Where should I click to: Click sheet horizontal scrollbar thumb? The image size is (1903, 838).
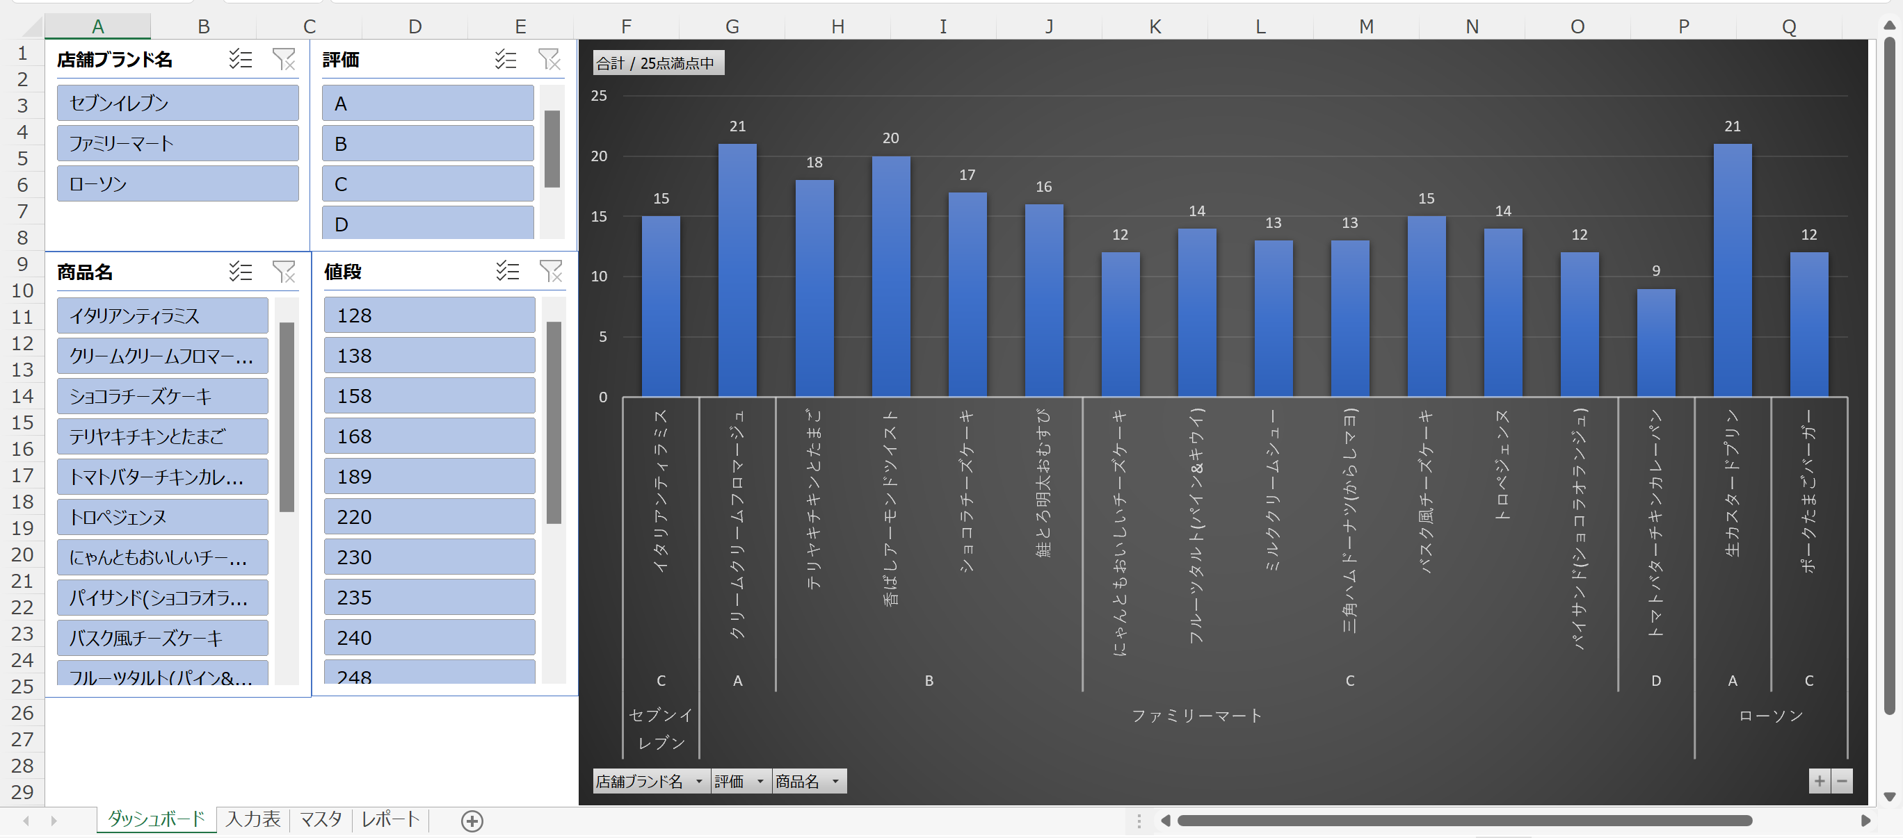(x=1464, y=820)
